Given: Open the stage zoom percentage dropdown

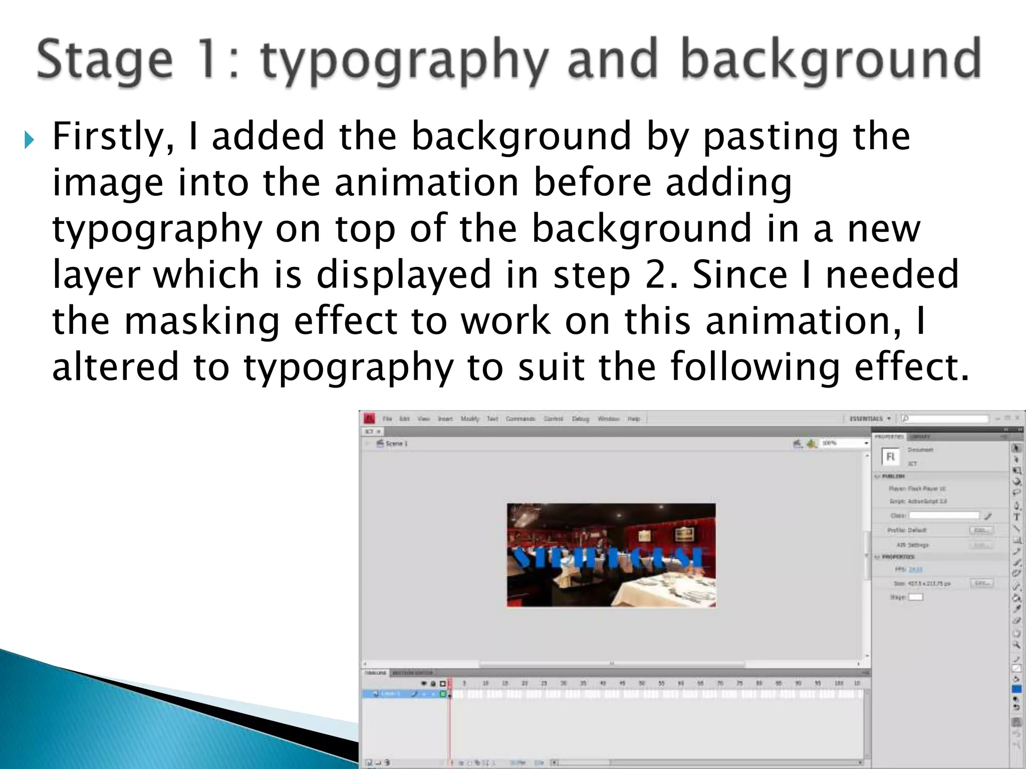Looking at the screenshot, I should tap(866, 444).
